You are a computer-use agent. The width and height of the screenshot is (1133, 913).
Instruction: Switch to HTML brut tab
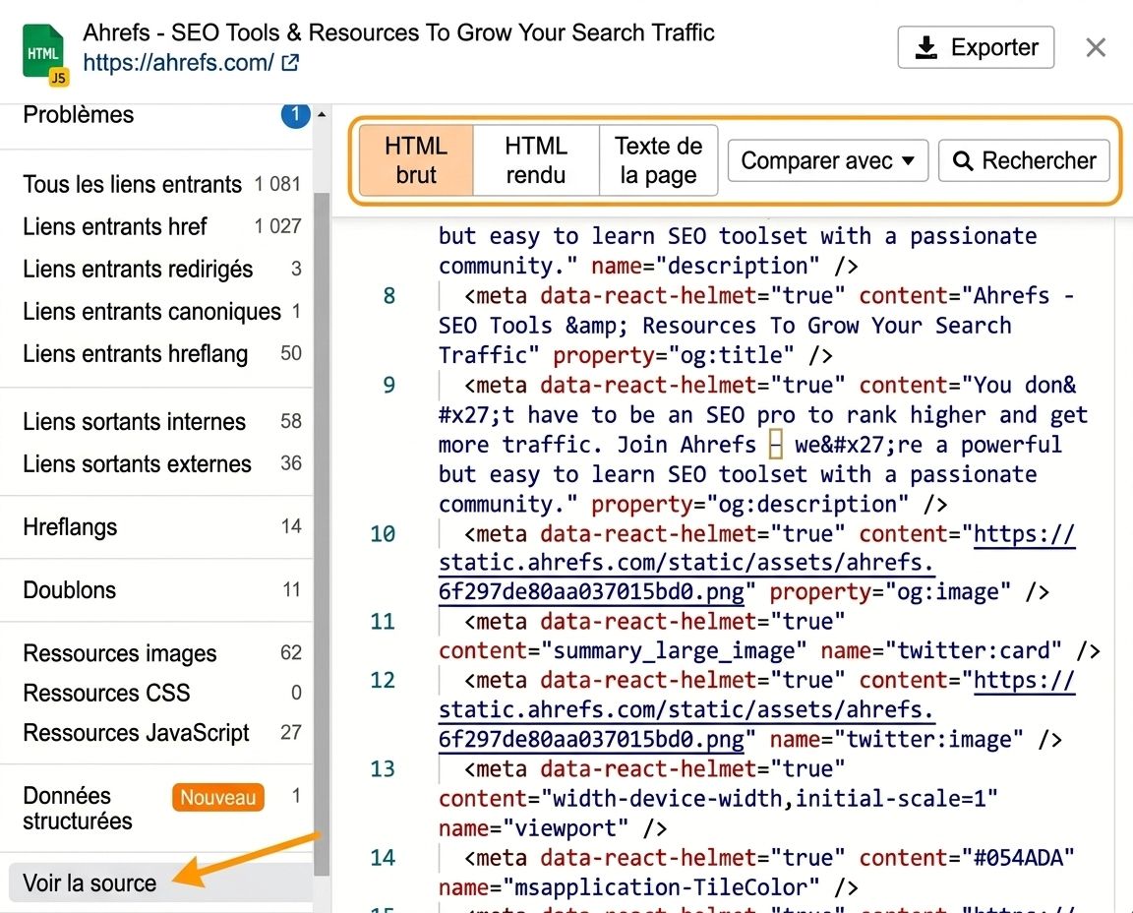(x=415, y=159)
